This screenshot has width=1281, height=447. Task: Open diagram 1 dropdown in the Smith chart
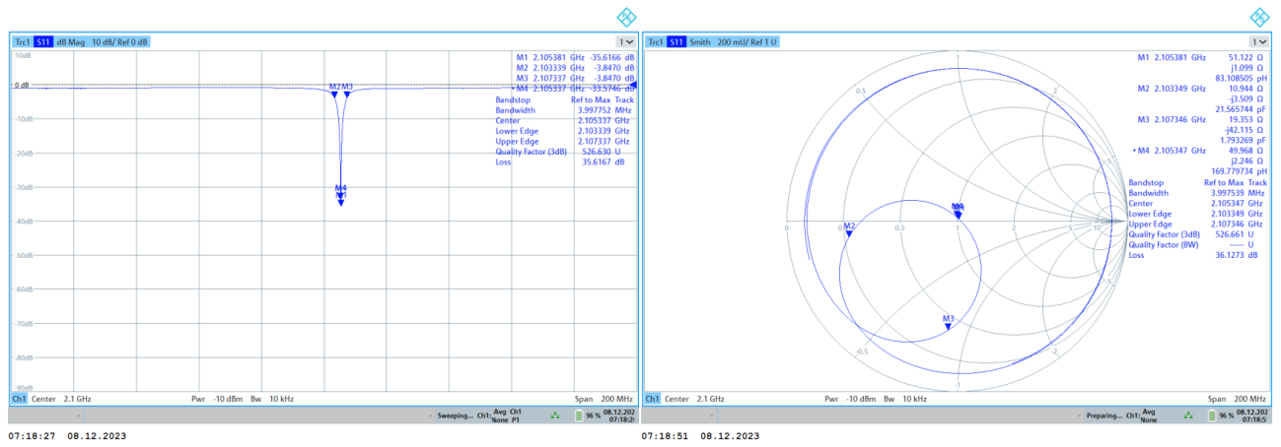1258,42
